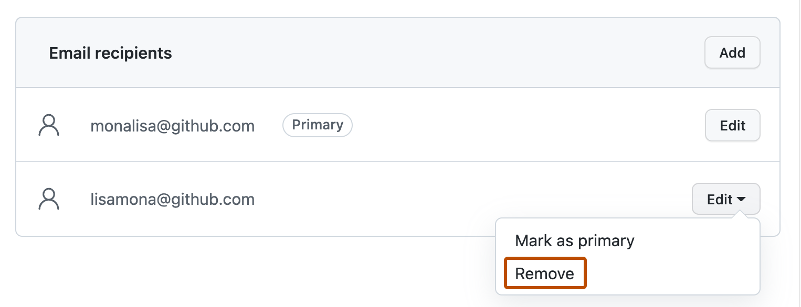The height and width of the screenshot is (307, 801).
Task: Click the Primary pill next to monalisa
Action: click(x=317, y=125)
